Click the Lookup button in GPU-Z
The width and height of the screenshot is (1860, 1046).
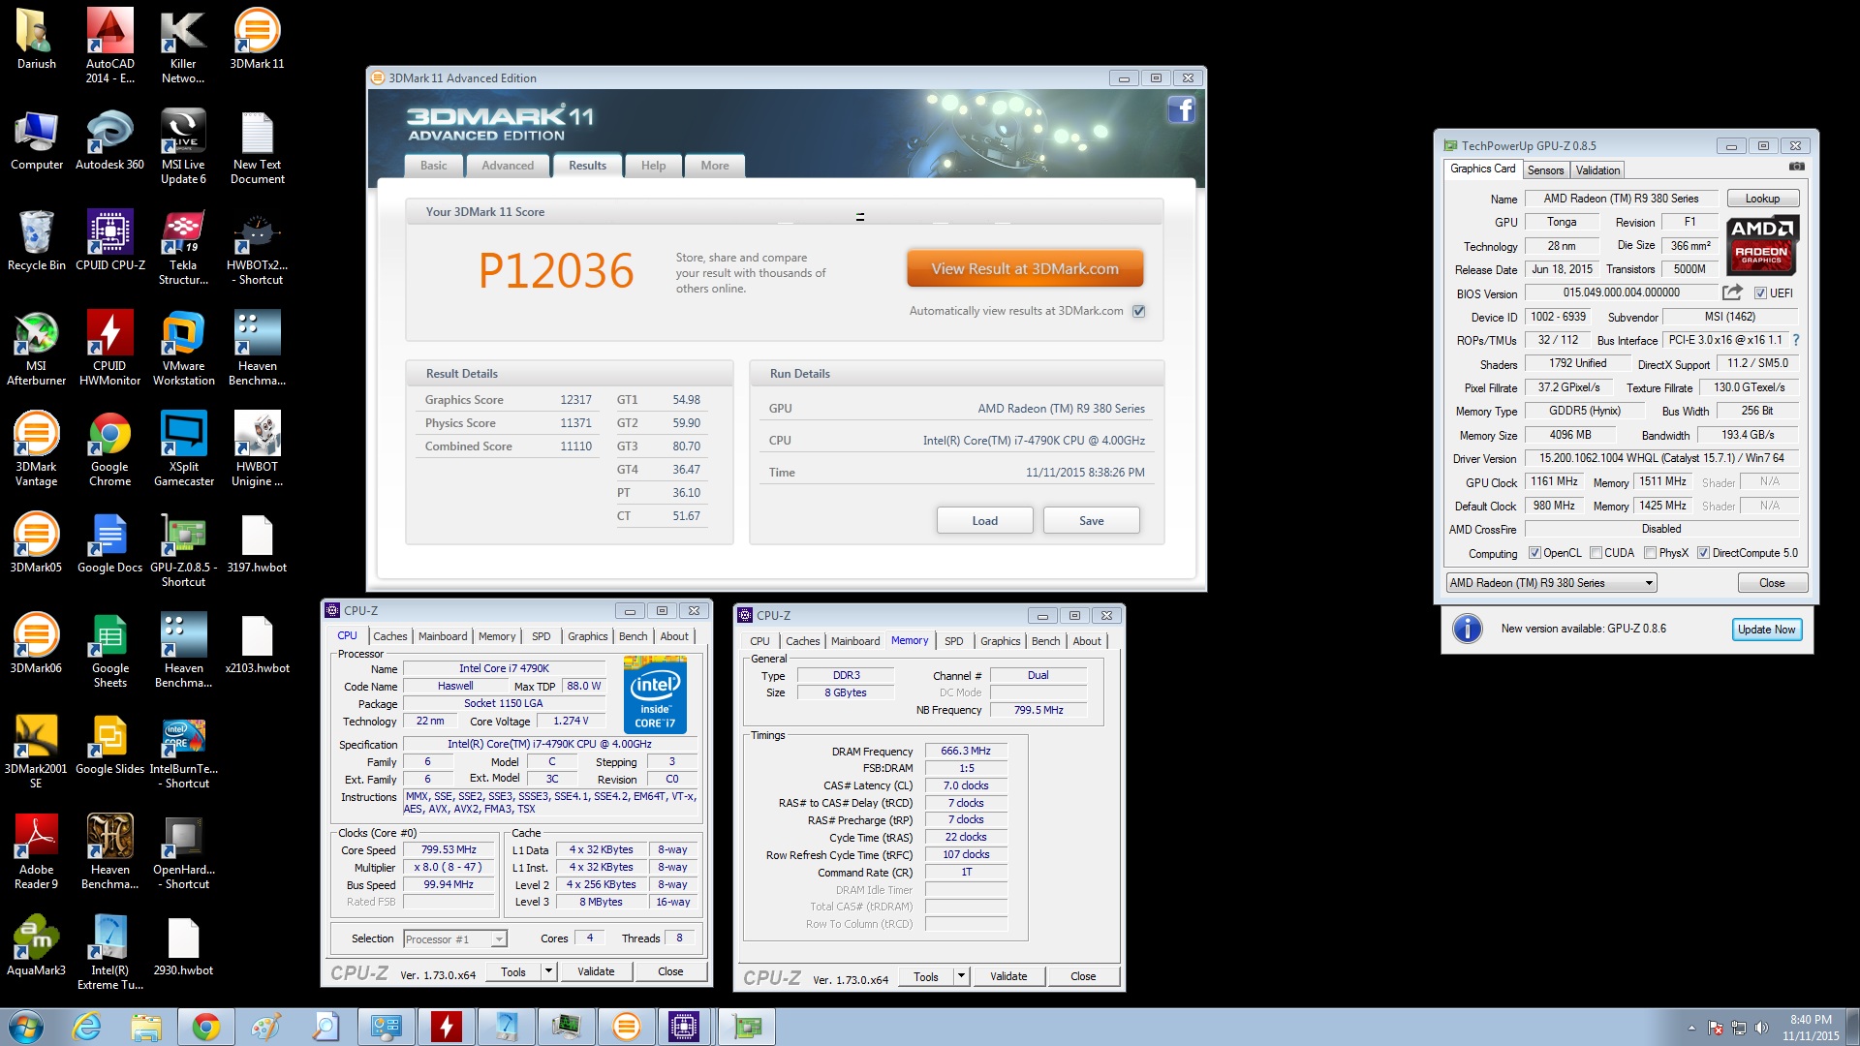1762,199
